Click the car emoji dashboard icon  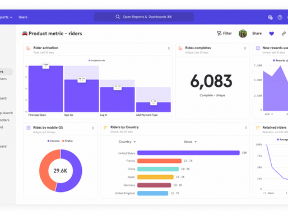[x=25, y=34]
